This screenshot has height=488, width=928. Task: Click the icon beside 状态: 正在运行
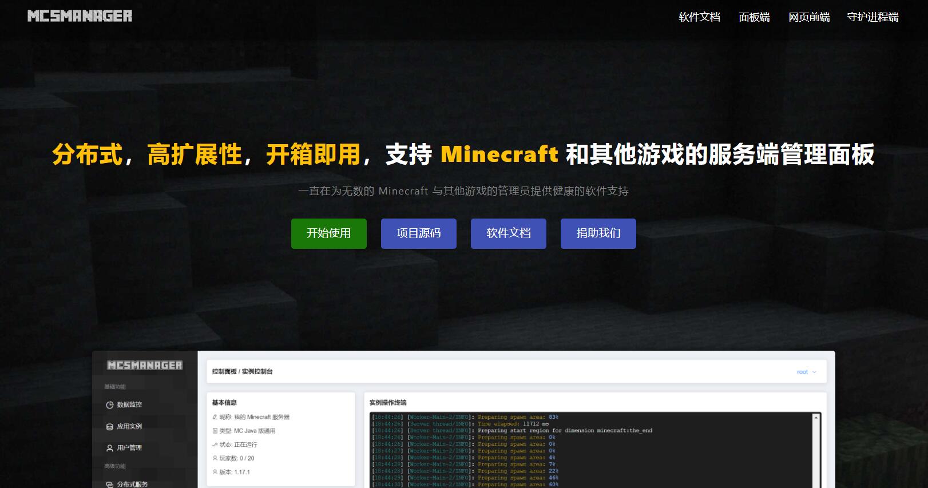pos(215,445)
